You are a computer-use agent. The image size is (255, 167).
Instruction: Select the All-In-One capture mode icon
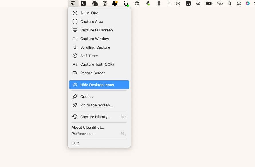tap(75, 13)
